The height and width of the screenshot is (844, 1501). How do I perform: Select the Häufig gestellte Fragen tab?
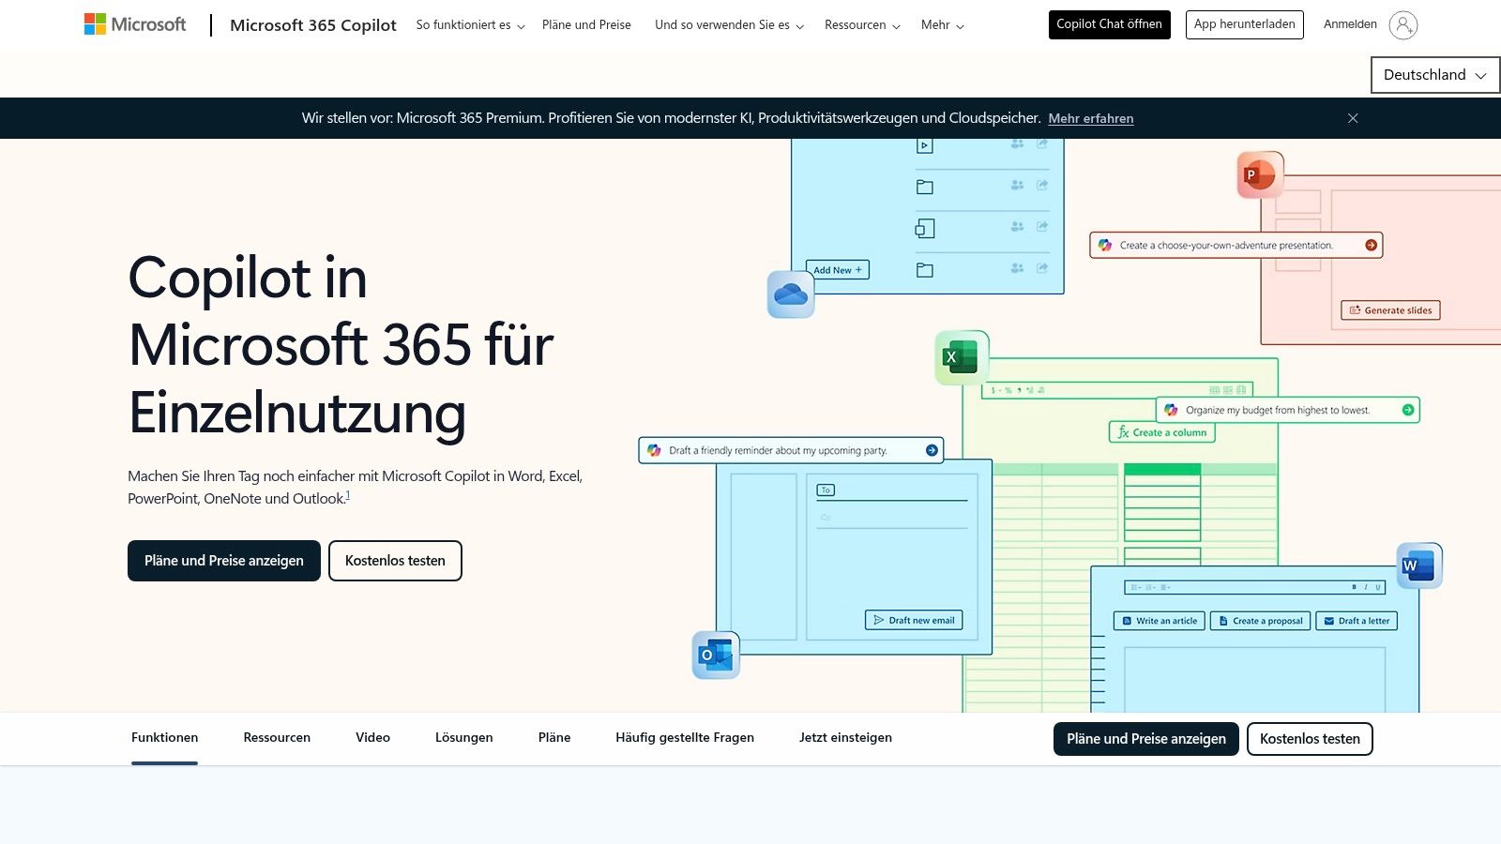[x=684, y=737]
